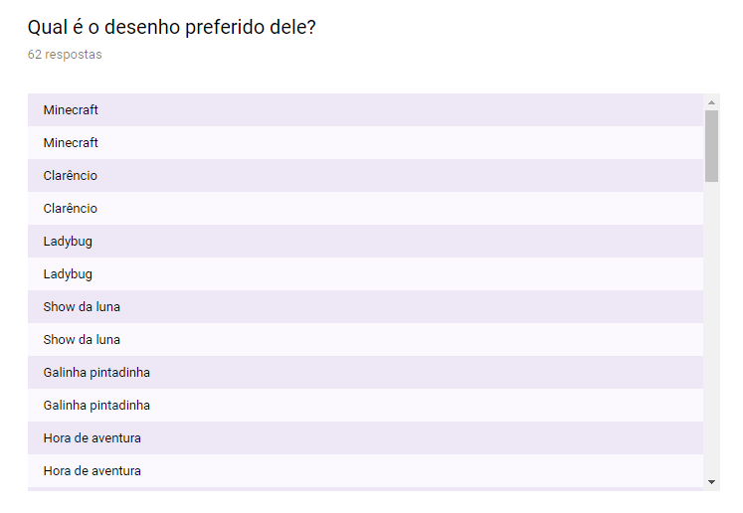
Task: Click the blank area right of first Galinha pintadinha
Action: pyautogui.click(x=427, y=372)
